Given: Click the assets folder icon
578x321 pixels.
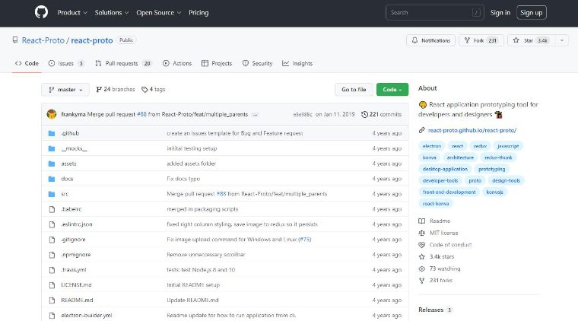Looking at the screenshot, I should 52,164.
